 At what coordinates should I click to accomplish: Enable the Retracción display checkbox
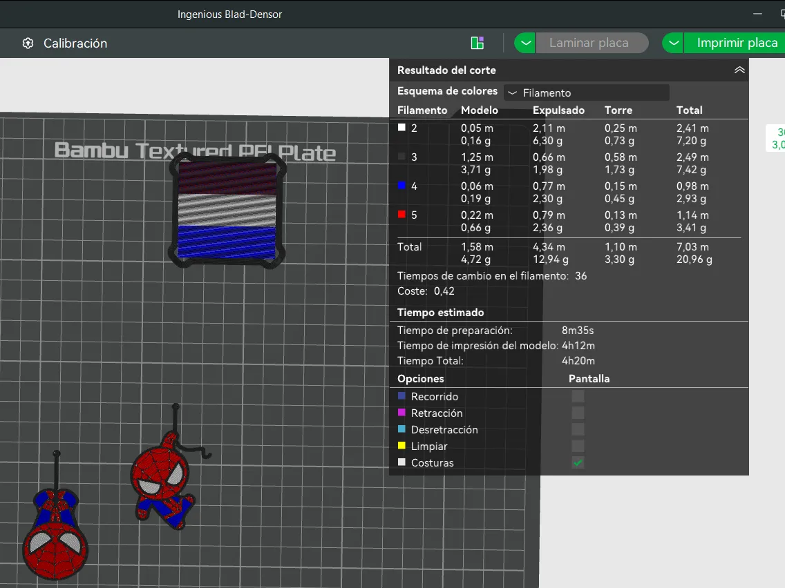pyautogui.click(x=578, y=413)
